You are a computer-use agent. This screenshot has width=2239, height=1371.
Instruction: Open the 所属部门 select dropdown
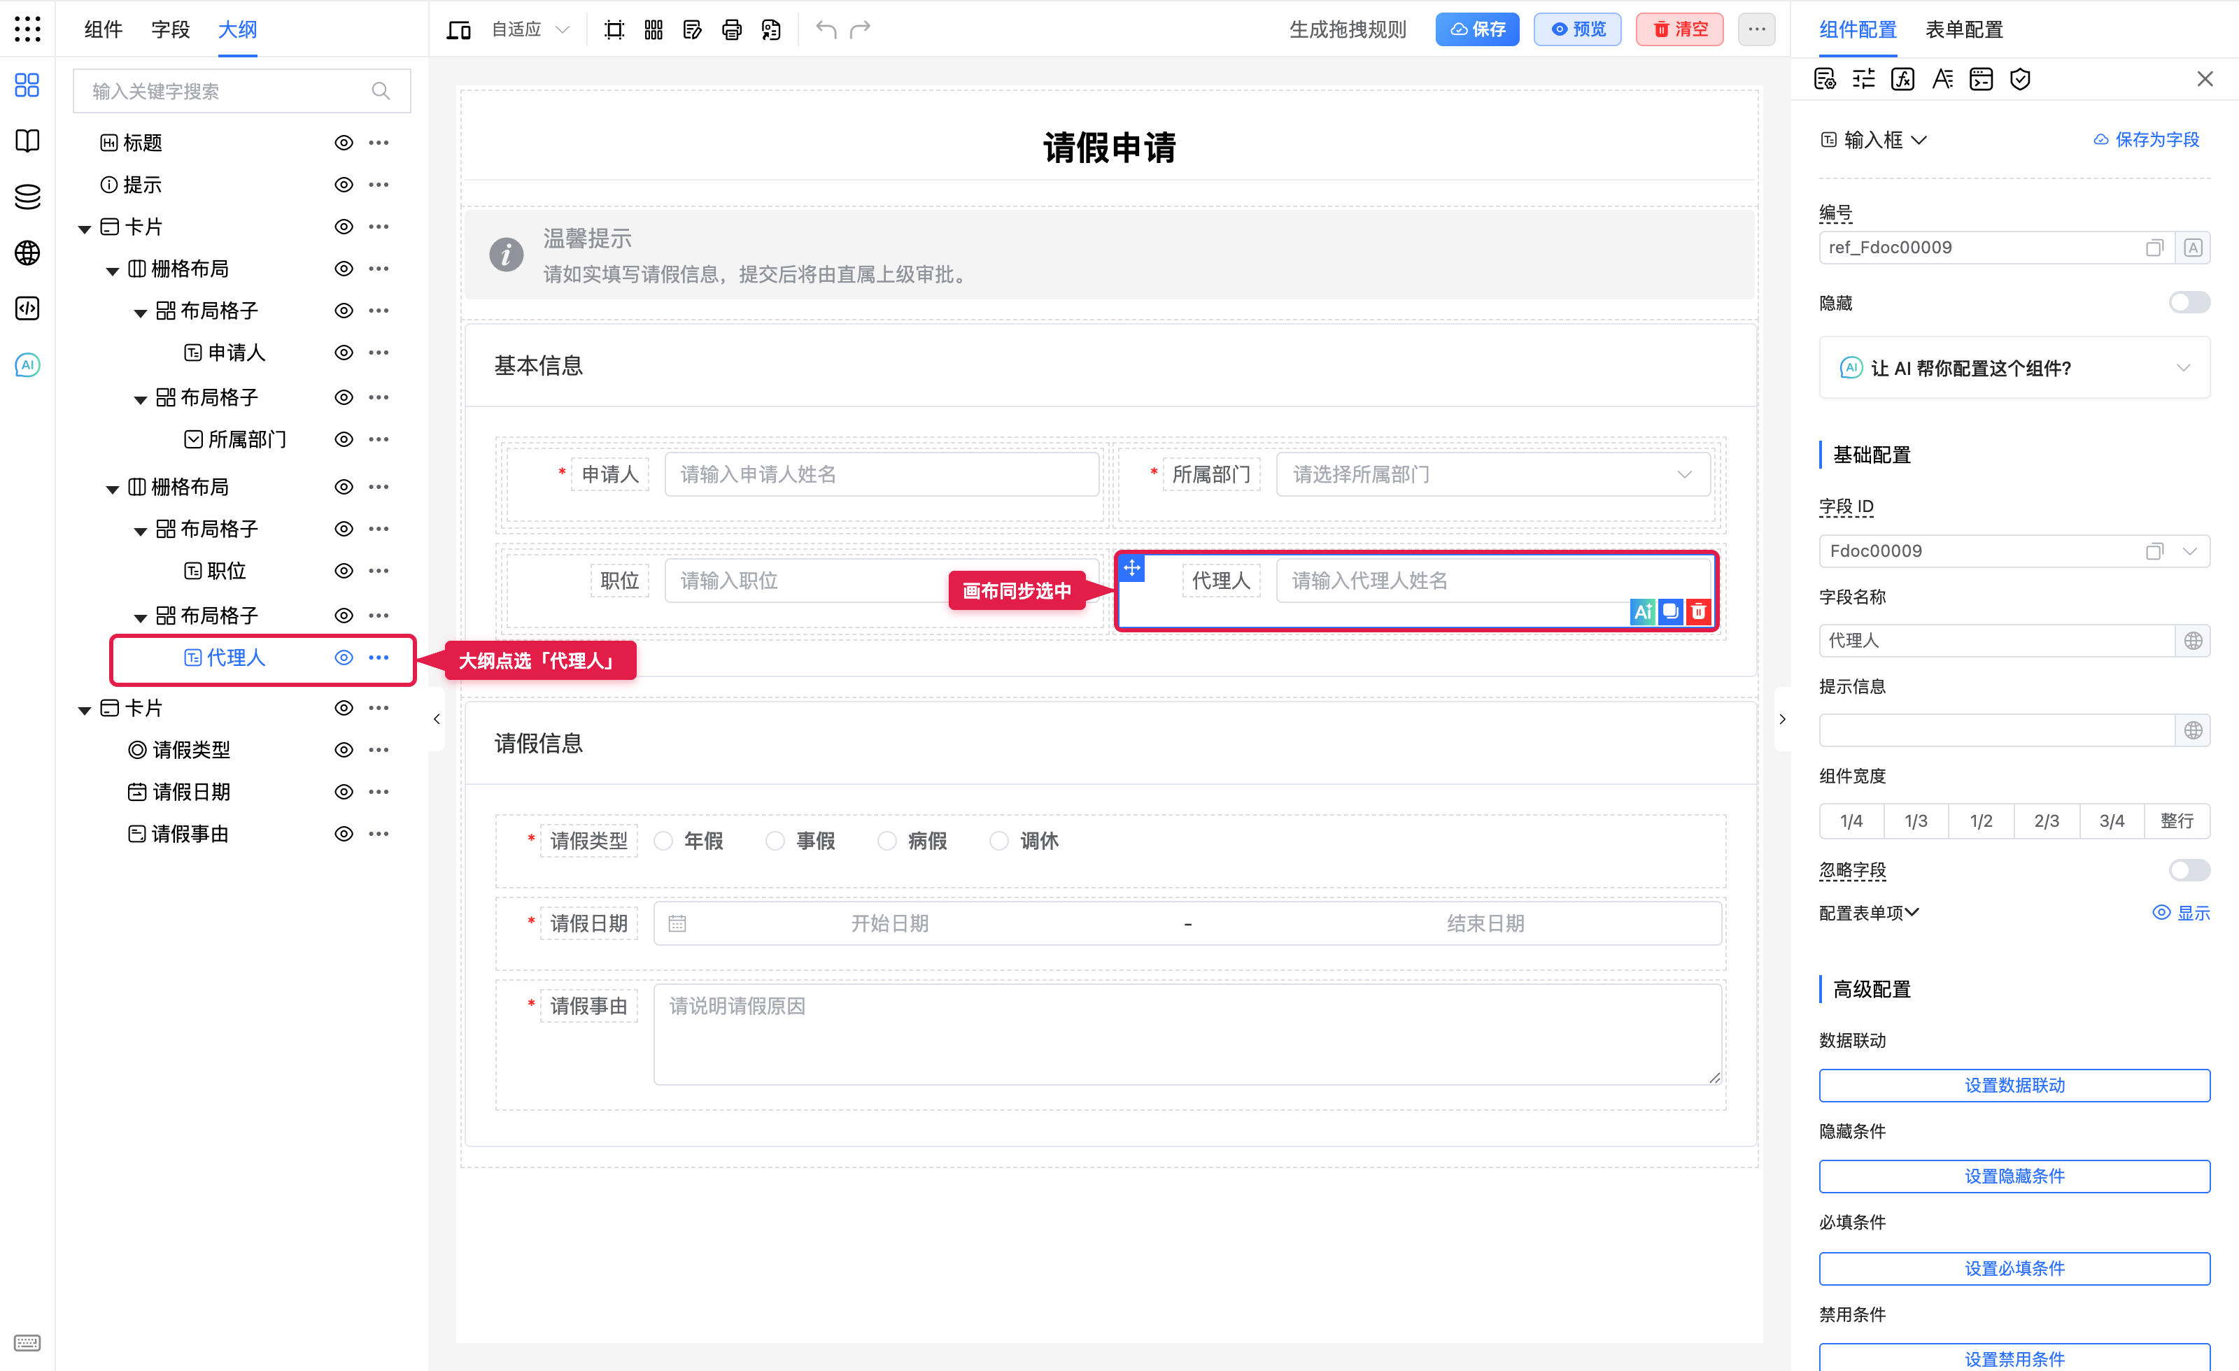click(1493, 474)
